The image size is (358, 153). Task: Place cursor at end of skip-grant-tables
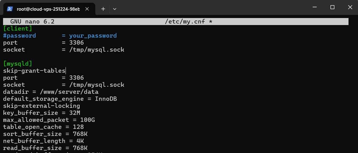[x=66, y=71]
